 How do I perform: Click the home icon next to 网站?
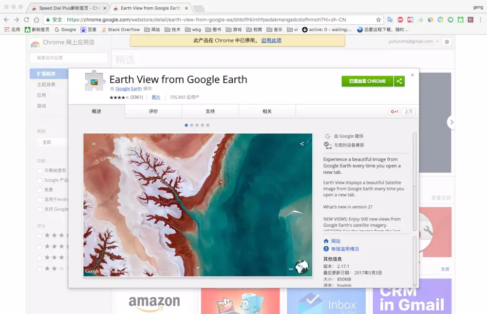[x=326, y=241]
